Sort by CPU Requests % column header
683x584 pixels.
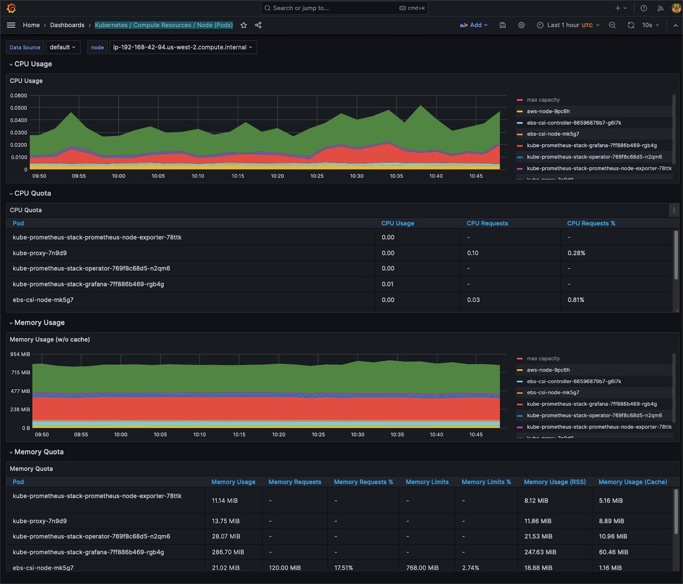pos(591,223)
